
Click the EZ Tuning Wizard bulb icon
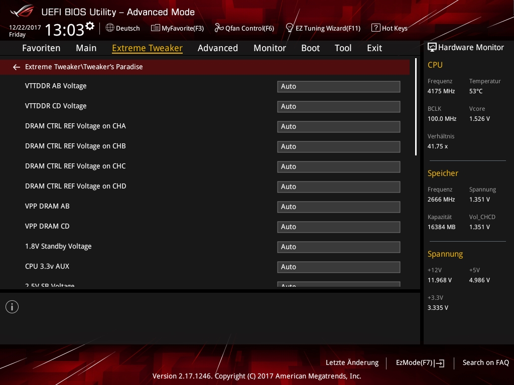point(290,28)
